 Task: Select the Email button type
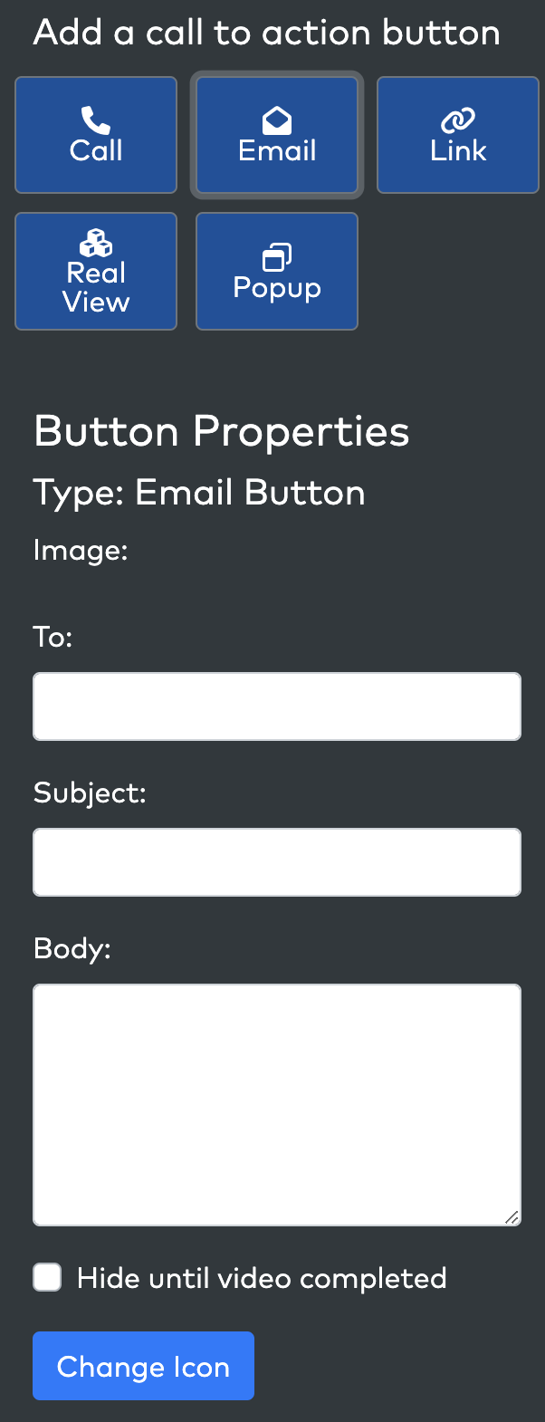pos(277,135)
